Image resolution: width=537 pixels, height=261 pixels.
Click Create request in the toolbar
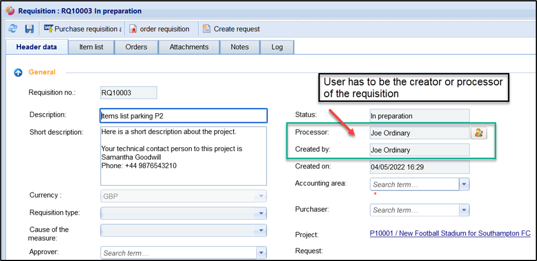[x=231, y=29]
